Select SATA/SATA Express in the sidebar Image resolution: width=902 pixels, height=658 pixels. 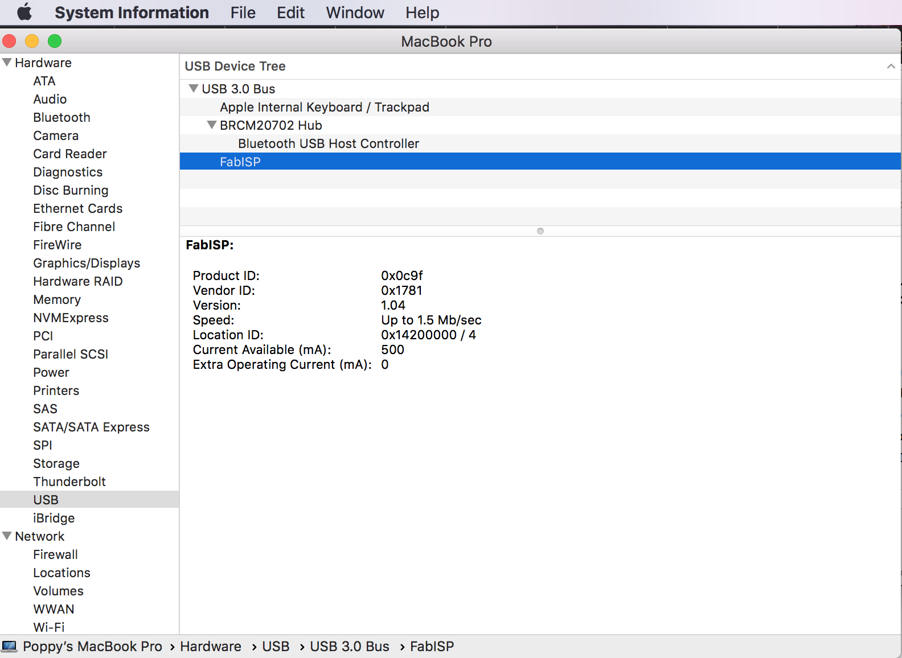(x=92, y=427)
